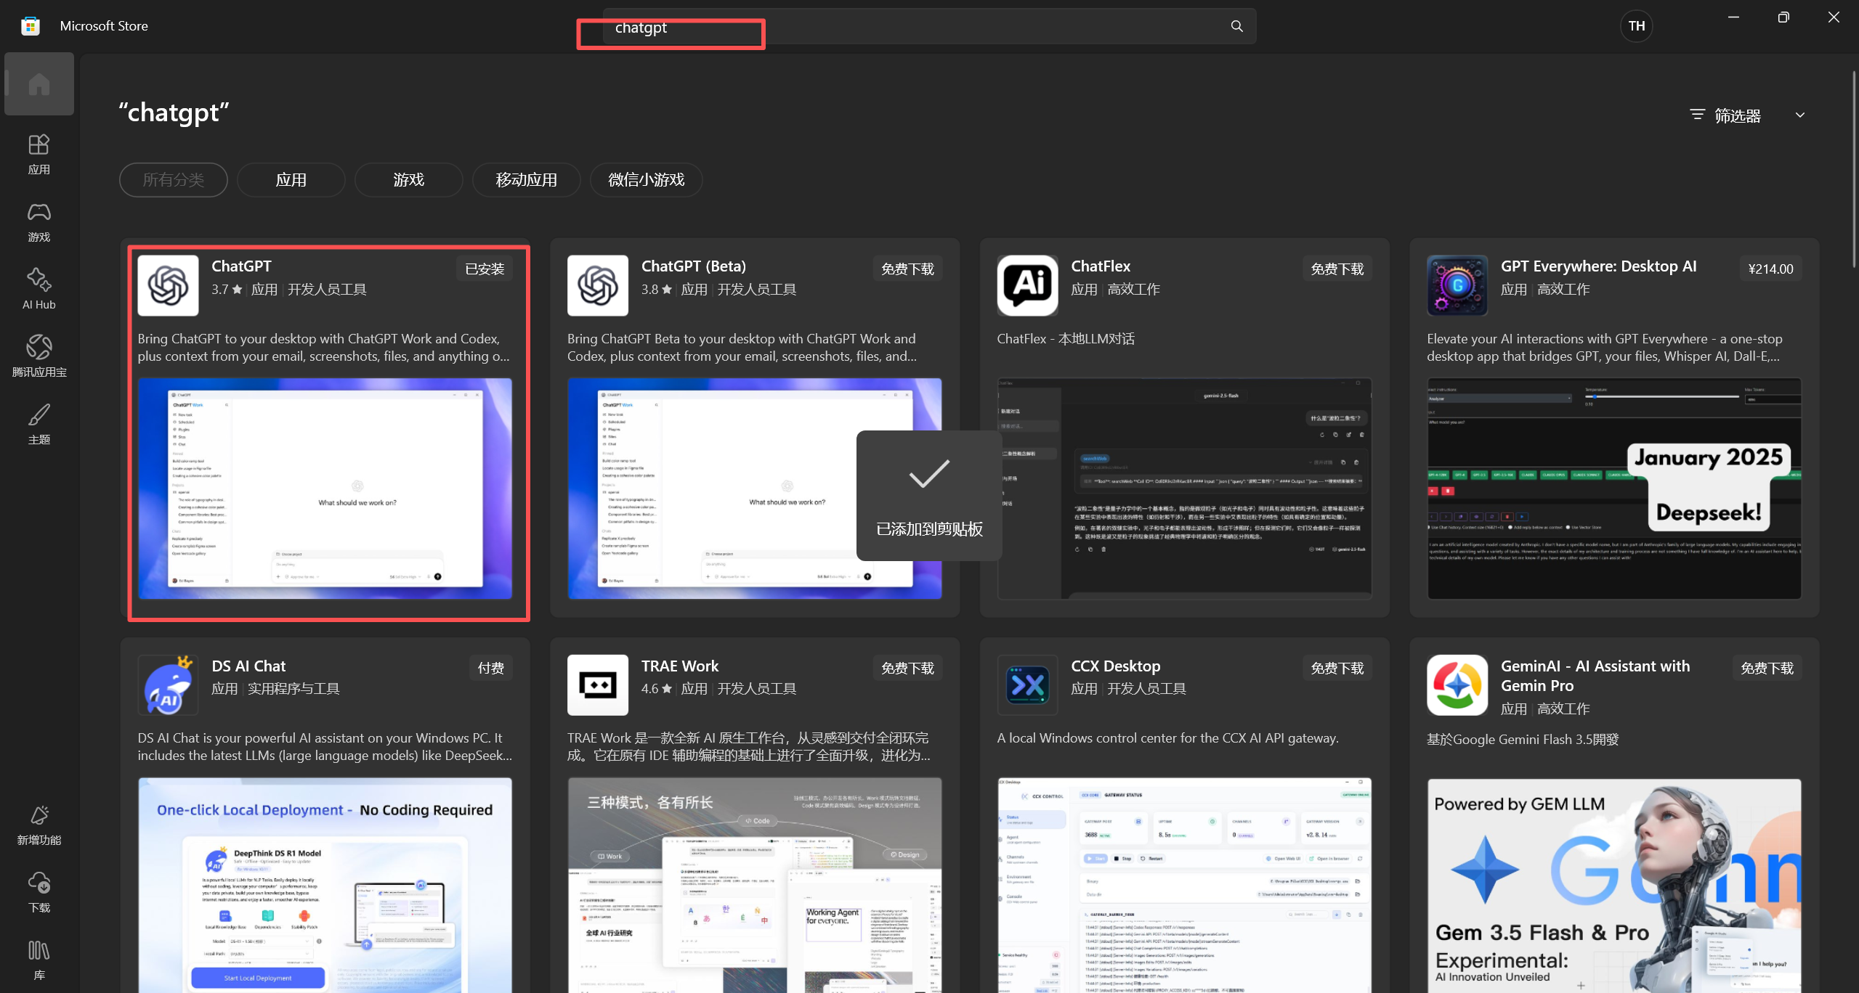Expand the 筛选器 chevron
This screenshot has width=1859, height=993.
coord(1800,115)
